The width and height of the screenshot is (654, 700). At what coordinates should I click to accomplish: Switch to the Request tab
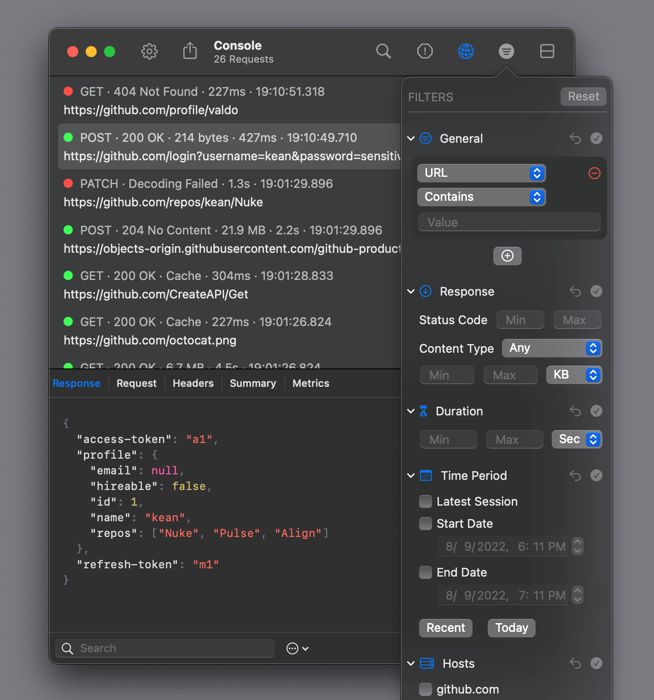click(x=136, y=383)
